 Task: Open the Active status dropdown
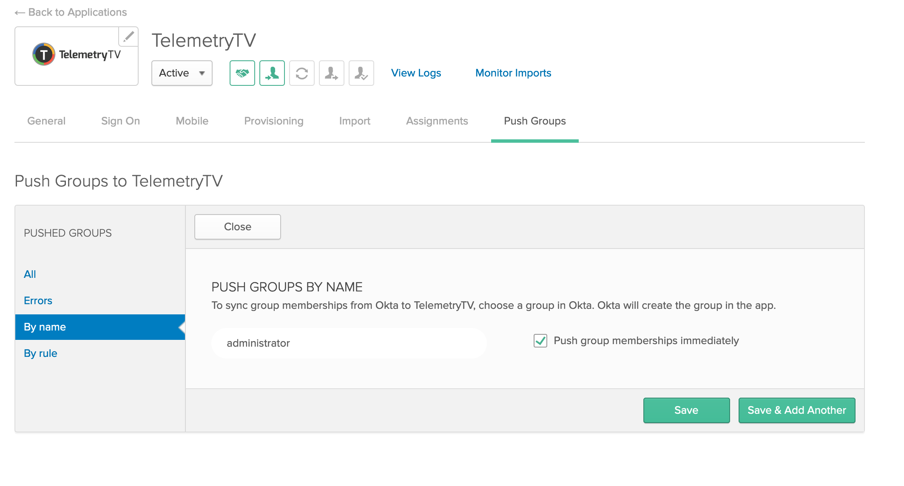click(182, 73)
